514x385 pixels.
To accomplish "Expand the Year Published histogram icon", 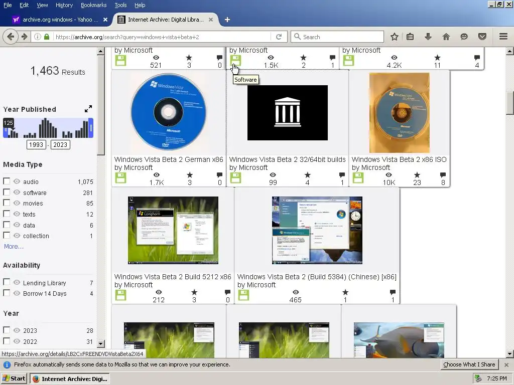I will (88, 109).
